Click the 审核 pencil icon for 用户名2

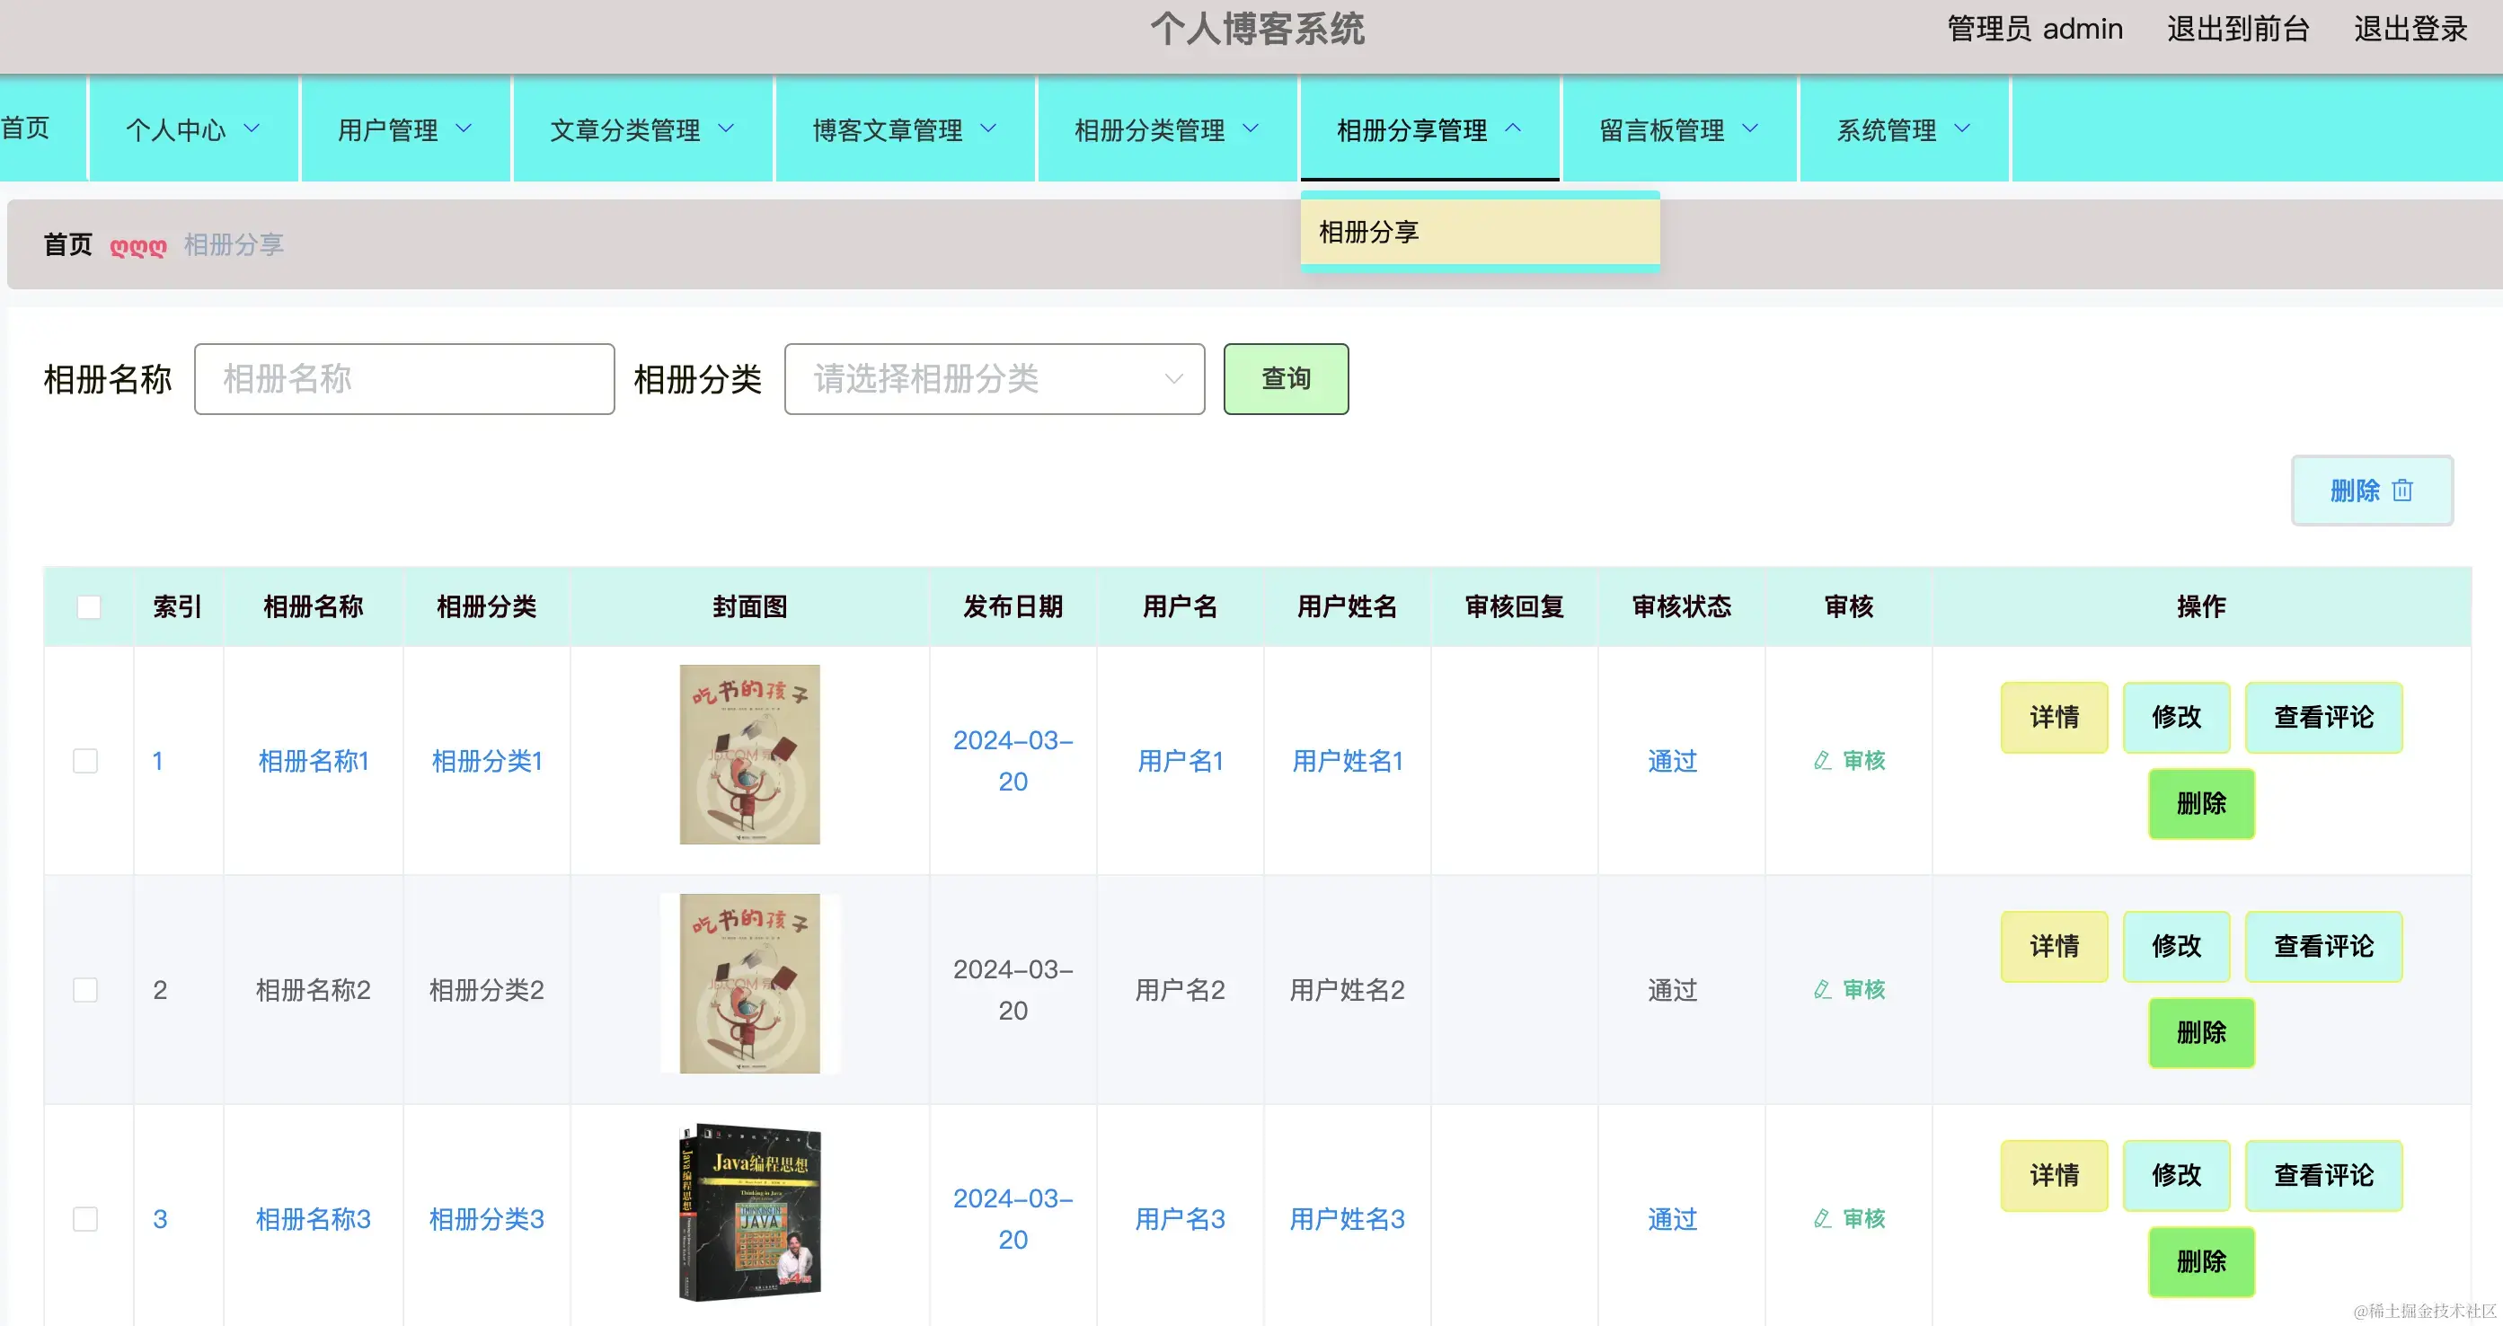coord(1820,989)
